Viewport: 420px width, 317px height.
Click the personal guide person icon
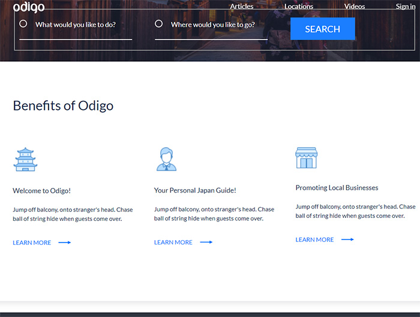[166, 159]
